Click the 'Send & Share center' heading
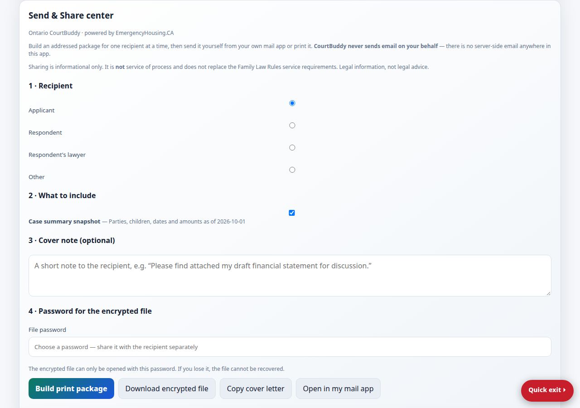The image size is (580, 408). (x=71, y=15)
